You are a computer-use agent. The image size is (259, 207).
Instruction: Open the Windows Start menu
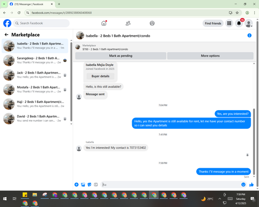(5, 199)
